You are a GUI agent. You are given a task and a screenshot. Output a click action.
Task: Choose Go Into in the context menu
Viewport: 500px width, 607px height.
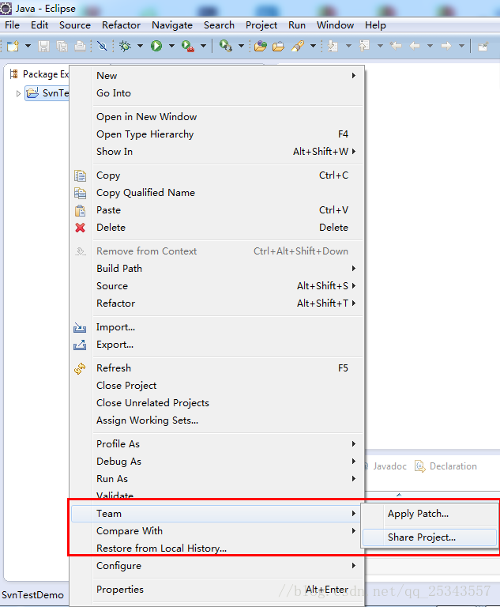[216, 93]
